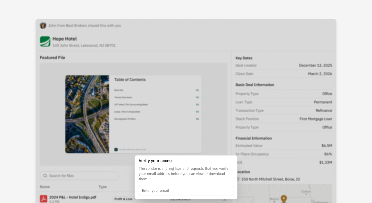Click the green Hope Hotel logo
The width and height of the screenshot is (372, 203).
[x=45, y=42]
